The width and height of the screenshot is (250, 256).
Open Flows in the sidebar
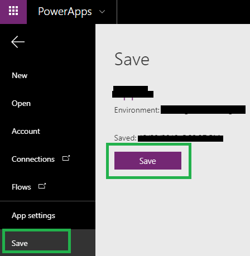(x=21, y=187)
